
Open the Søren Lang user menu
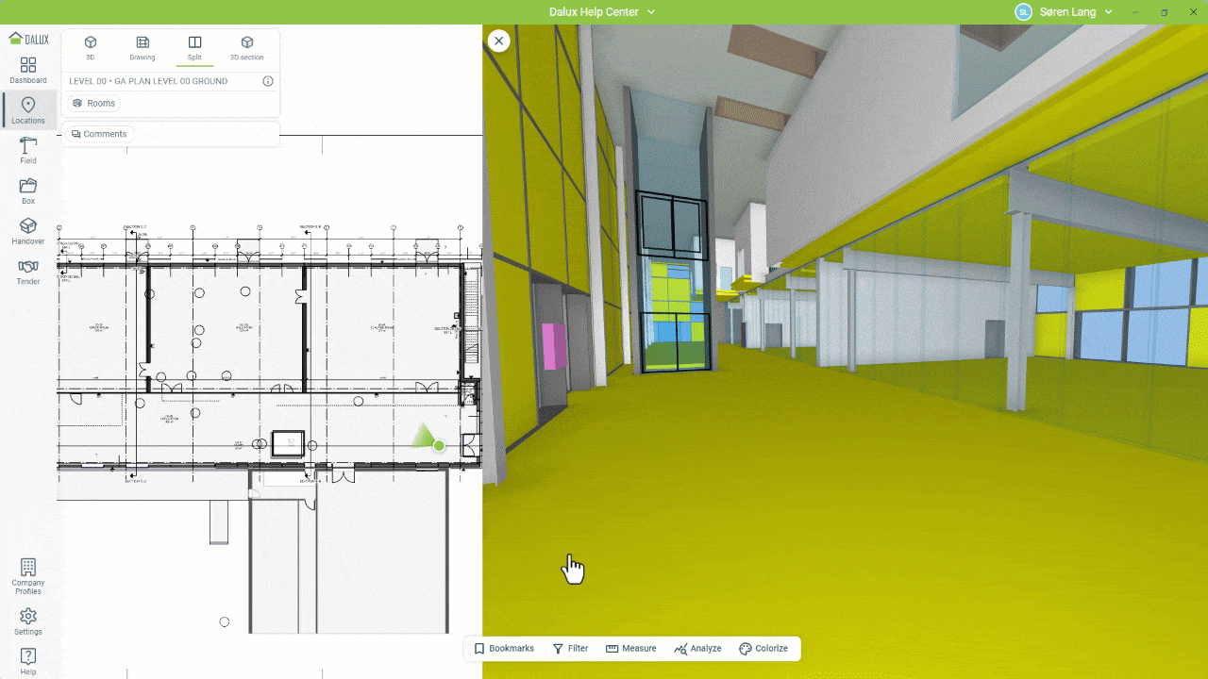click(x=1065, y=12)
